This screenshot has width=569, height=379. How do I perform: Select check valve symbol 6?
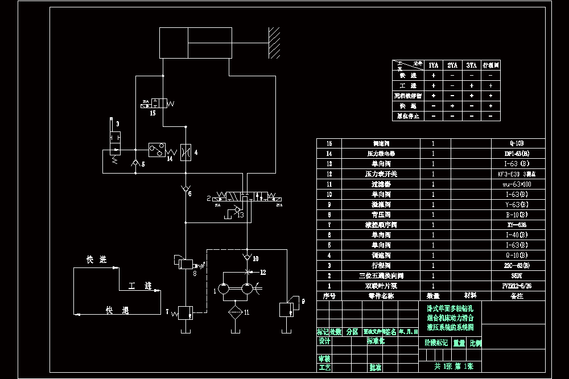click(185, 189)
